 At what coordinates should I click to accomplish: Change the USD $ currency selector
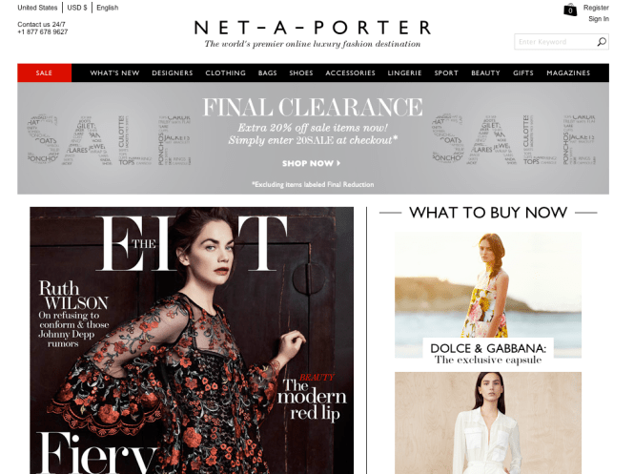point(77,8)
